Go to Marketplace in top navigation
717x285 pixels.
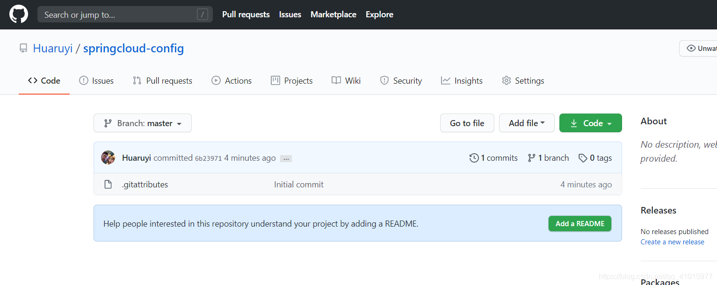point(333,14)
